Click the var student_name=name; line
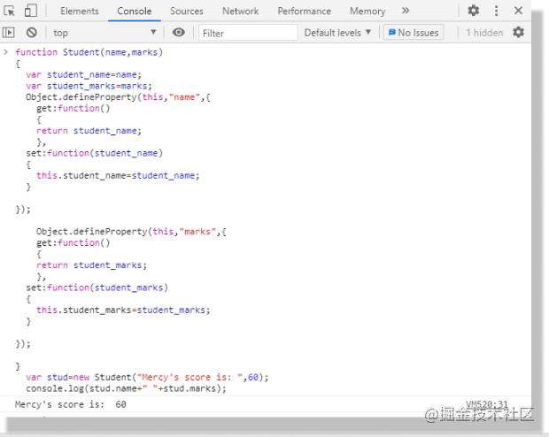 coord(84,75)
